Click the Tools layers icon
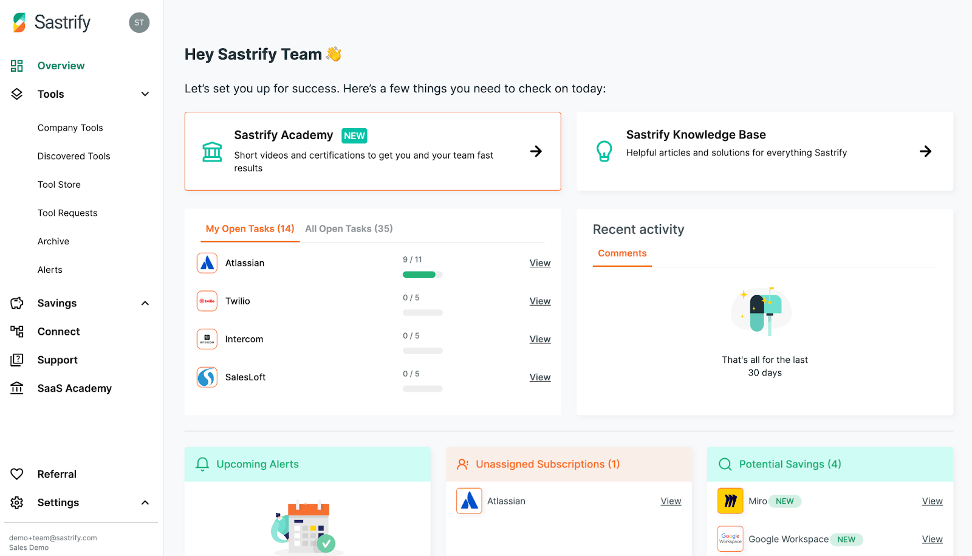Screen dimensions: 972x556 pos(17,94)
